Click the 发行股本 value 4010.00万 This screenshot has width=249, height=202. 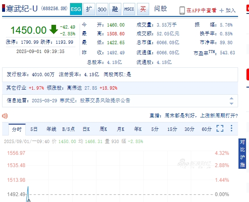coord(43,74)
